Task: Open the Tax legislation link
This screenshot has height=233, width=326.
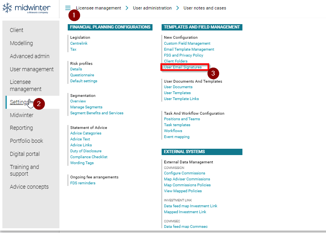Action: click(x=73, y=49)
